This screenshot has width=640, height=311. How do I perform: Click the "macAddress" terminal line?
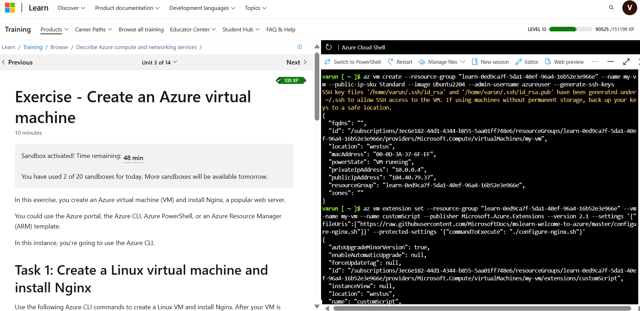pyautogui.click(x=382, y=154)
